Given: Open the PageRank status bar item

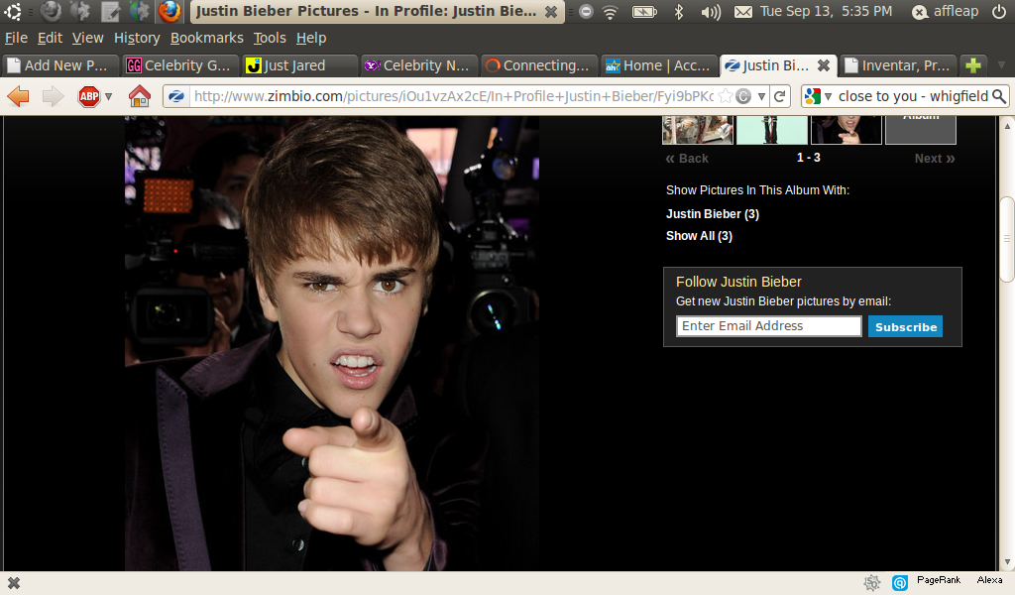Looking at the screenshot, I should coord(939,580).
